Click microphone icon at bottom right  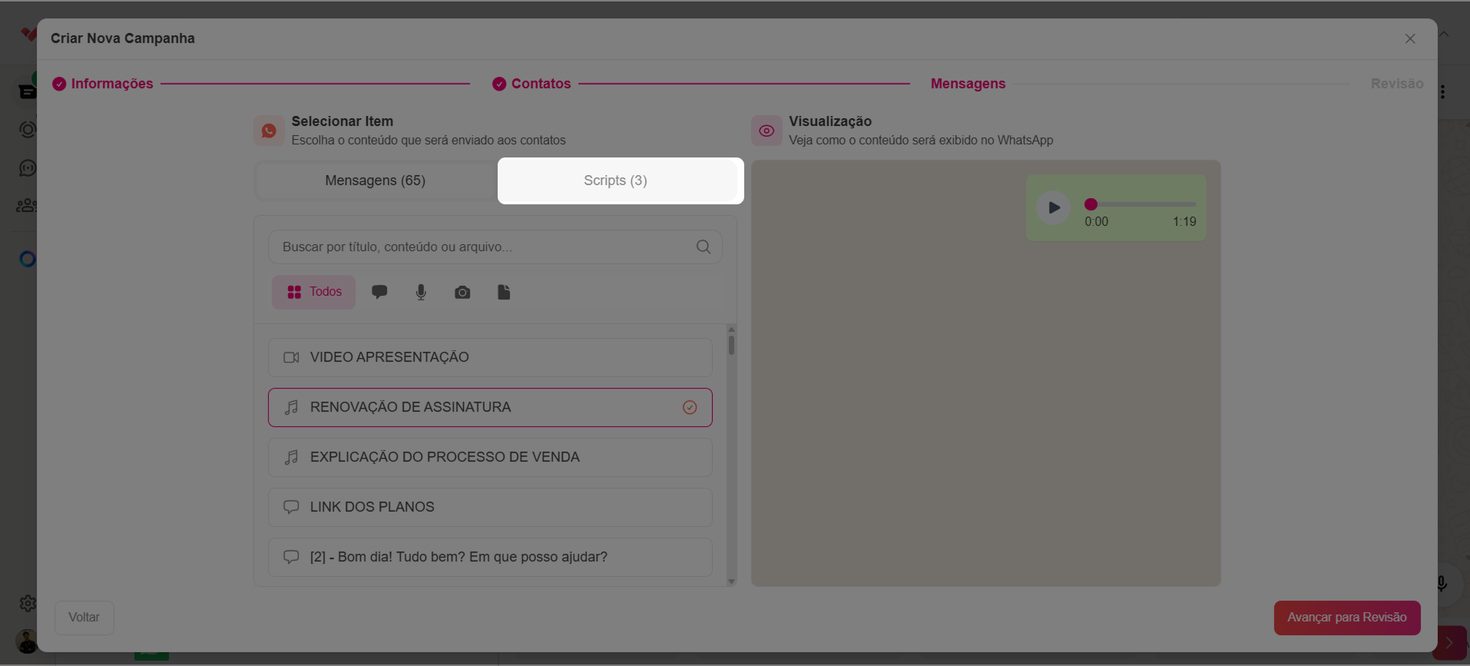[1442, 584]
